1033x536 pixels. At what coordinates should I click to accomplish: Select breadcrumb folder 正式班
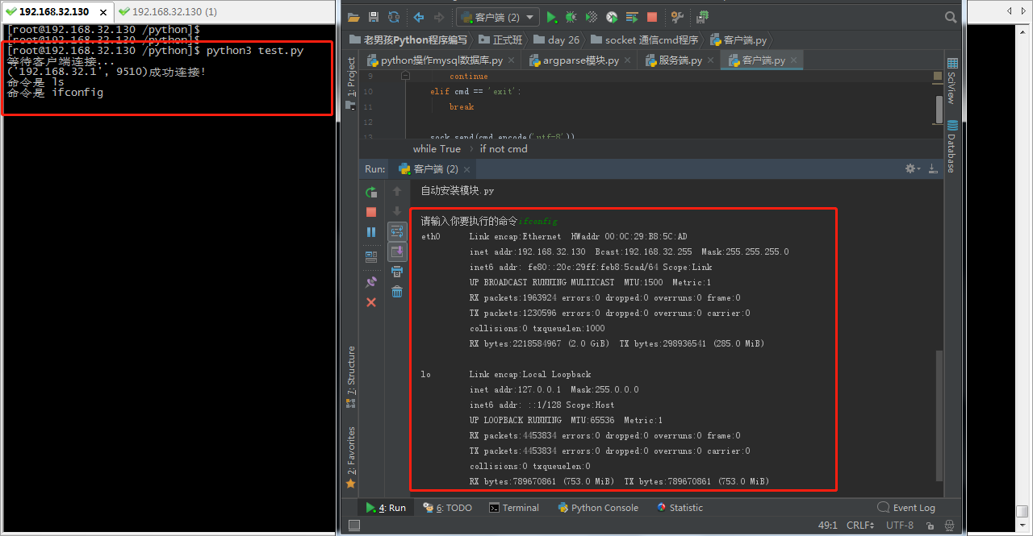tap(500, 39)
